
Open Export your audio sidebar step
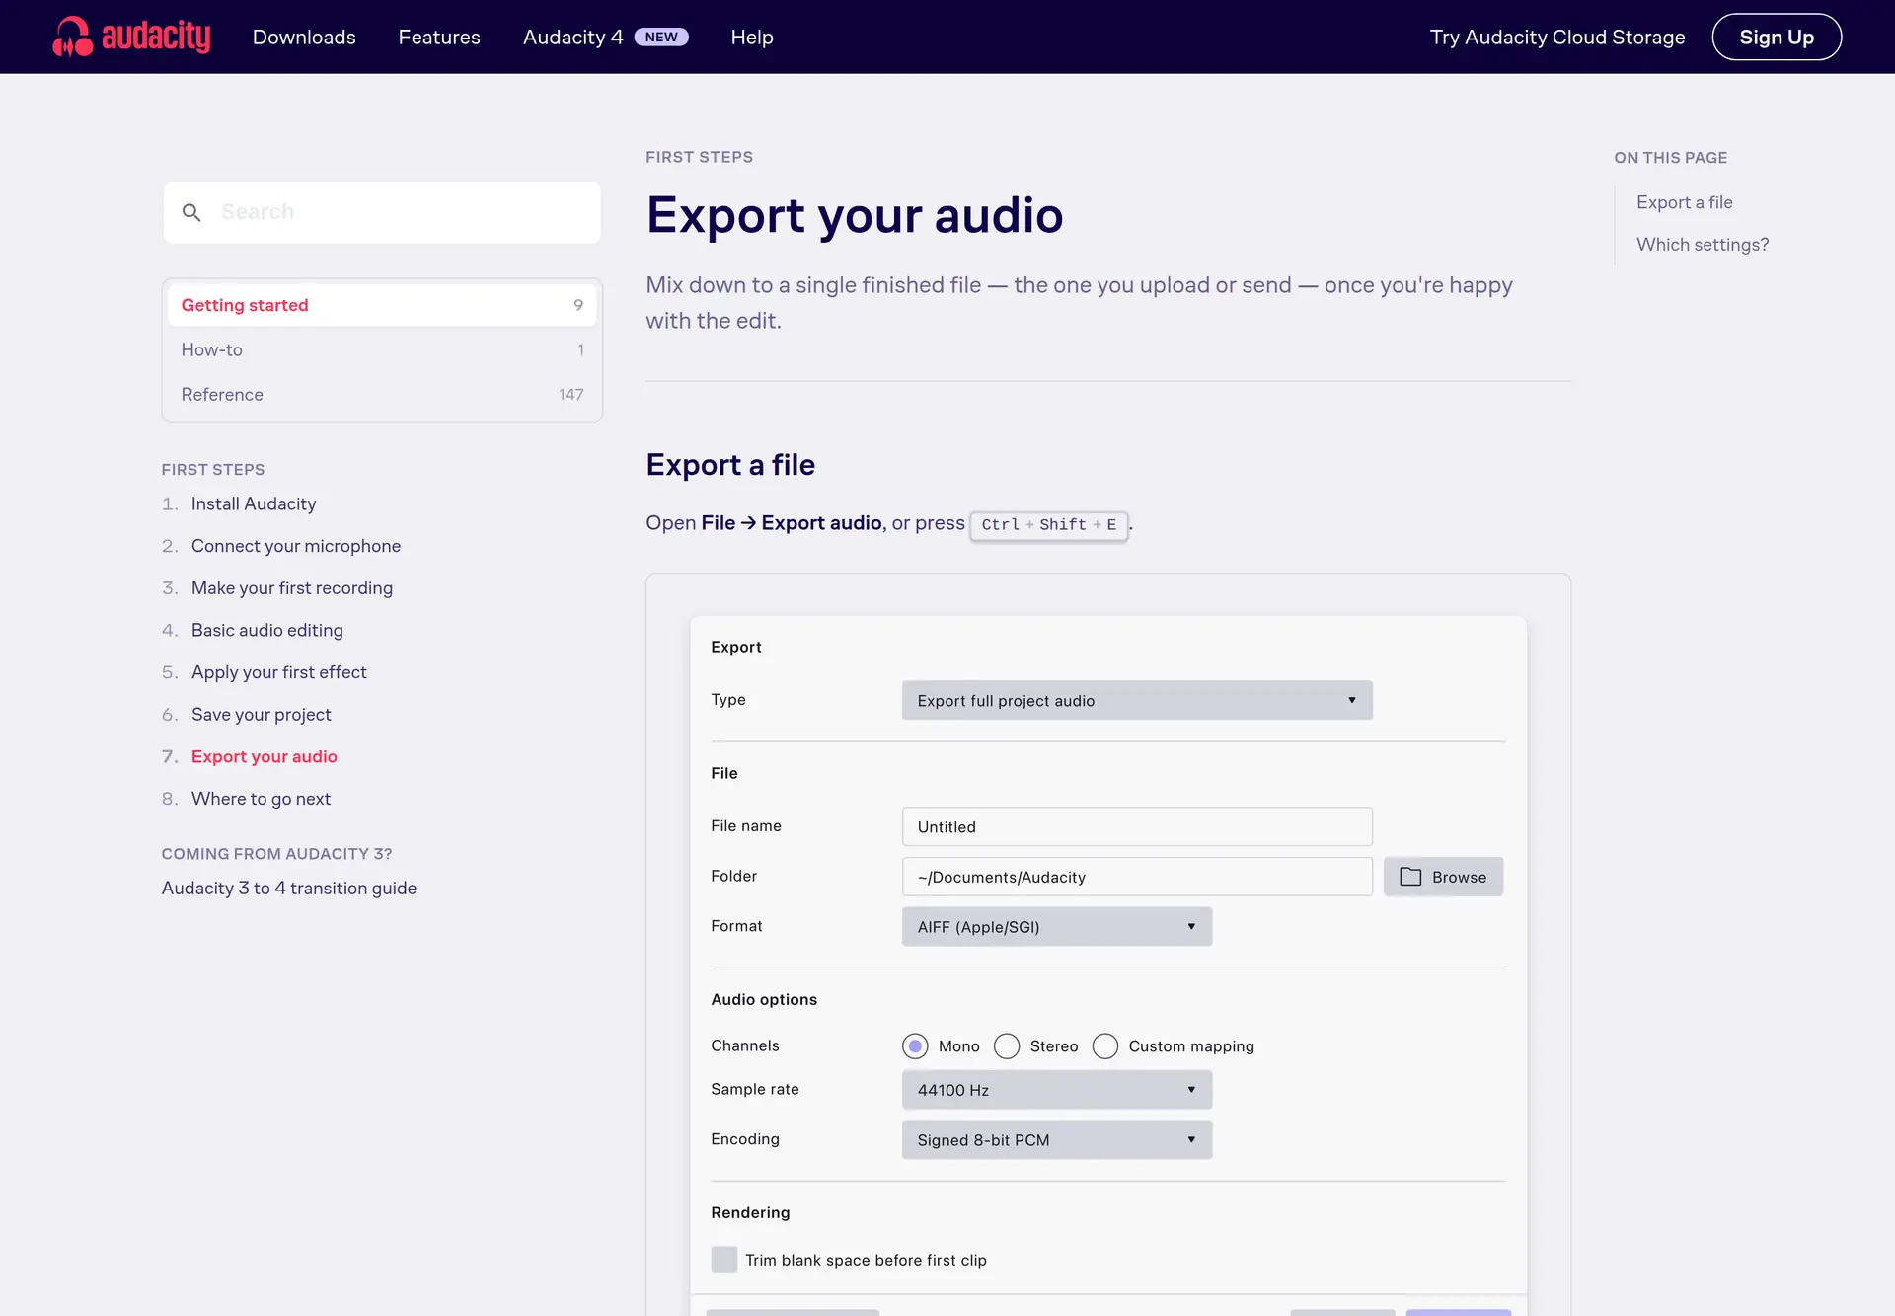265,756
